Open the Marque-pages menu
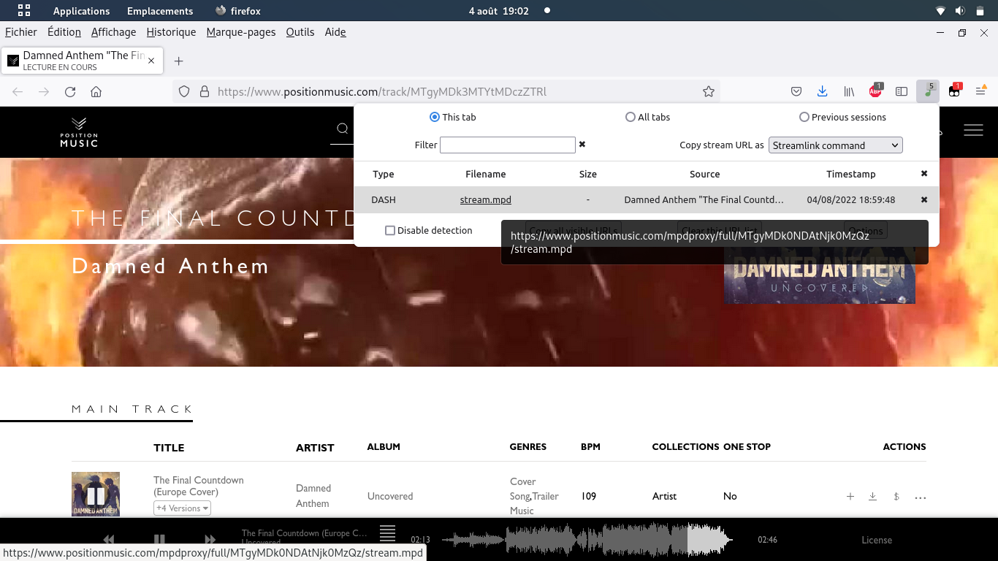Image resolution: width=998 pixels, height=561 pixels. 241,32
